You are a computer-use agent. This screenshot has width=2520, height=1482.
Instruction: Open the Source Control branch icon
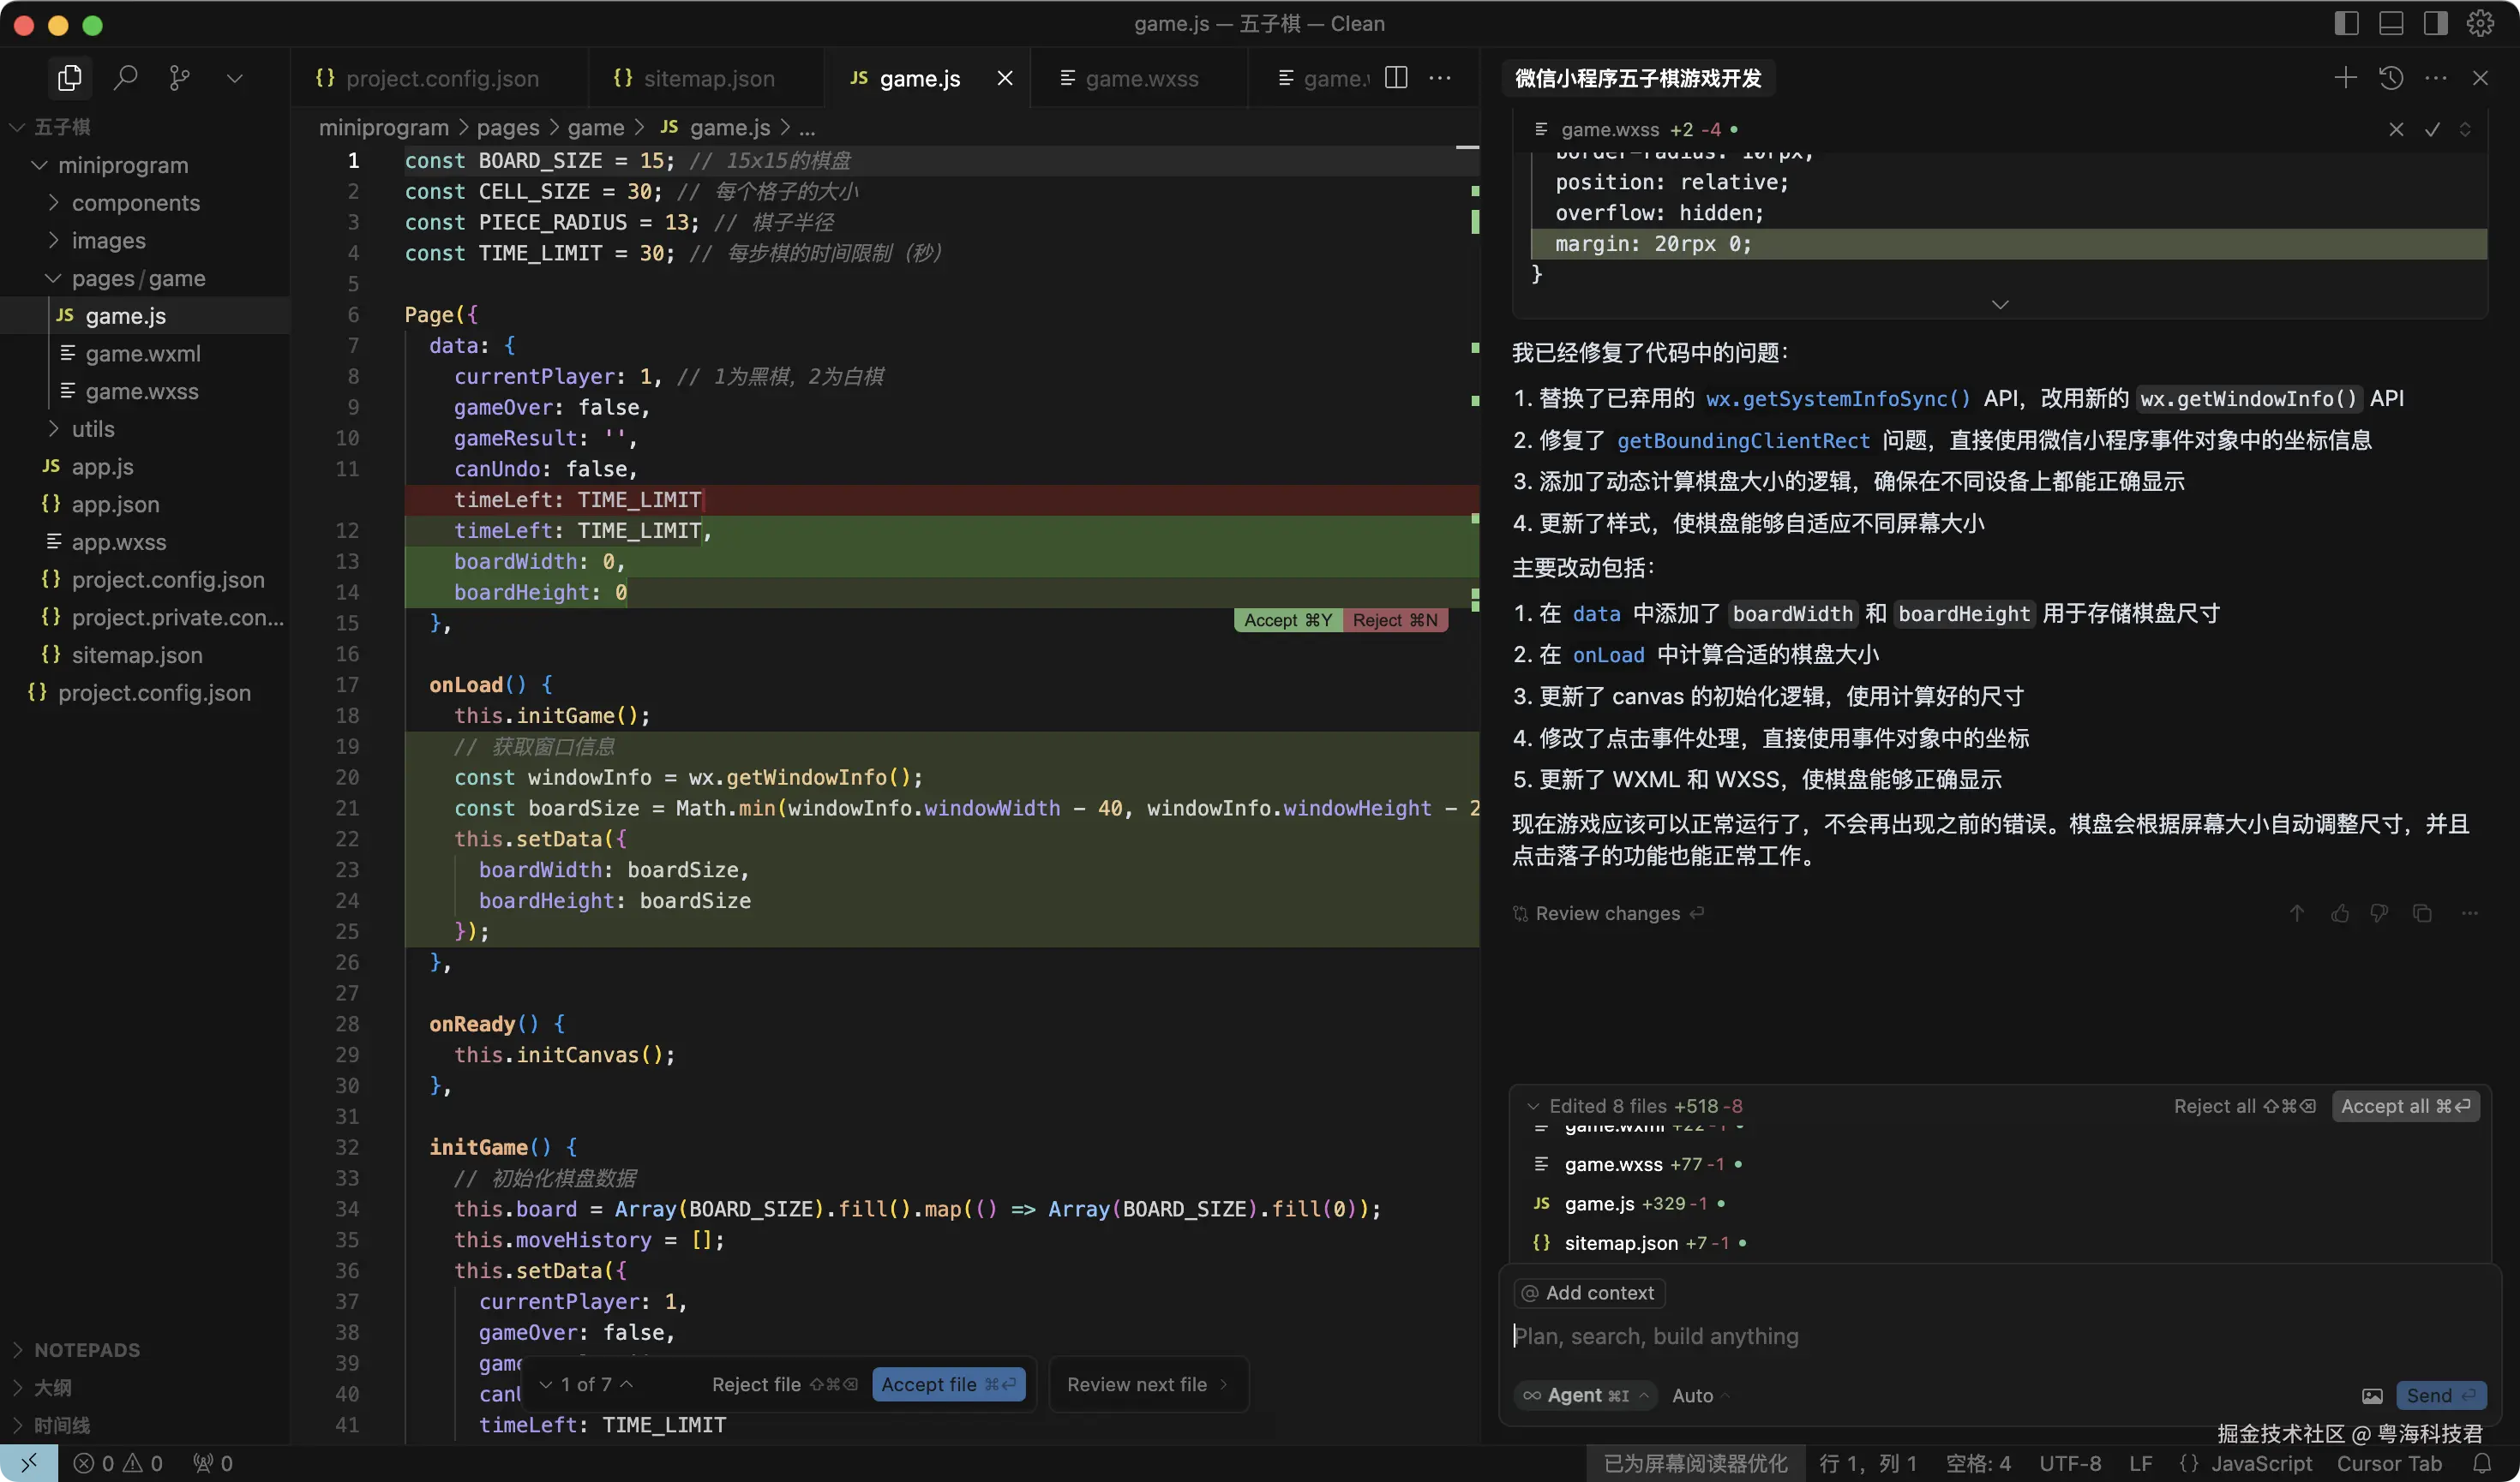tap(180, 78)
